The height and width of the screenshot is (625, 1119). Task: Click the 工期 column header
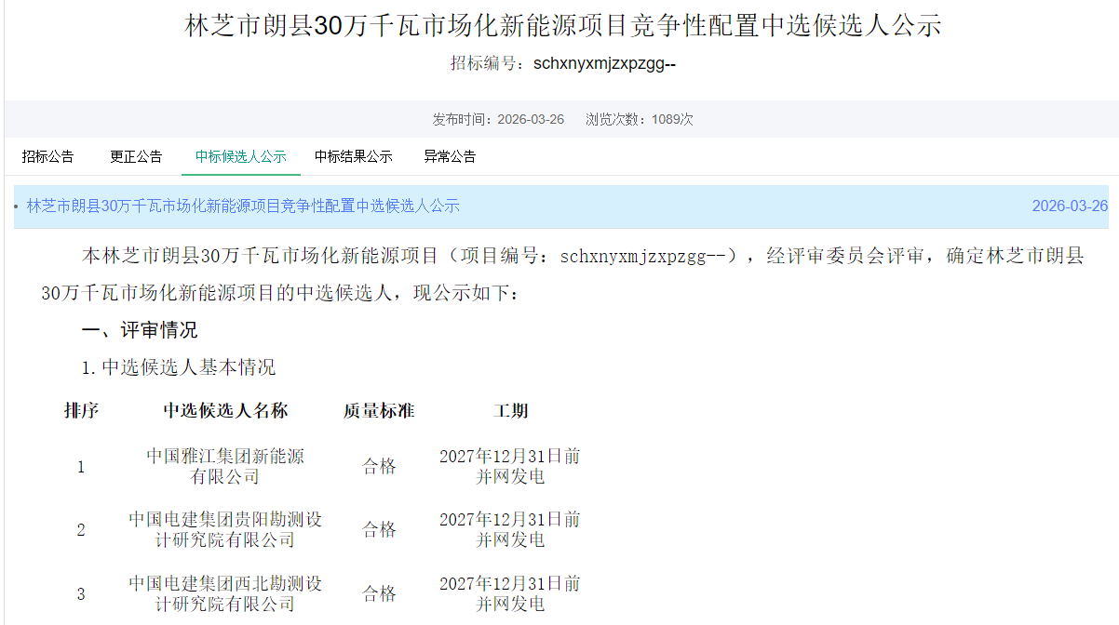(510, 410)
